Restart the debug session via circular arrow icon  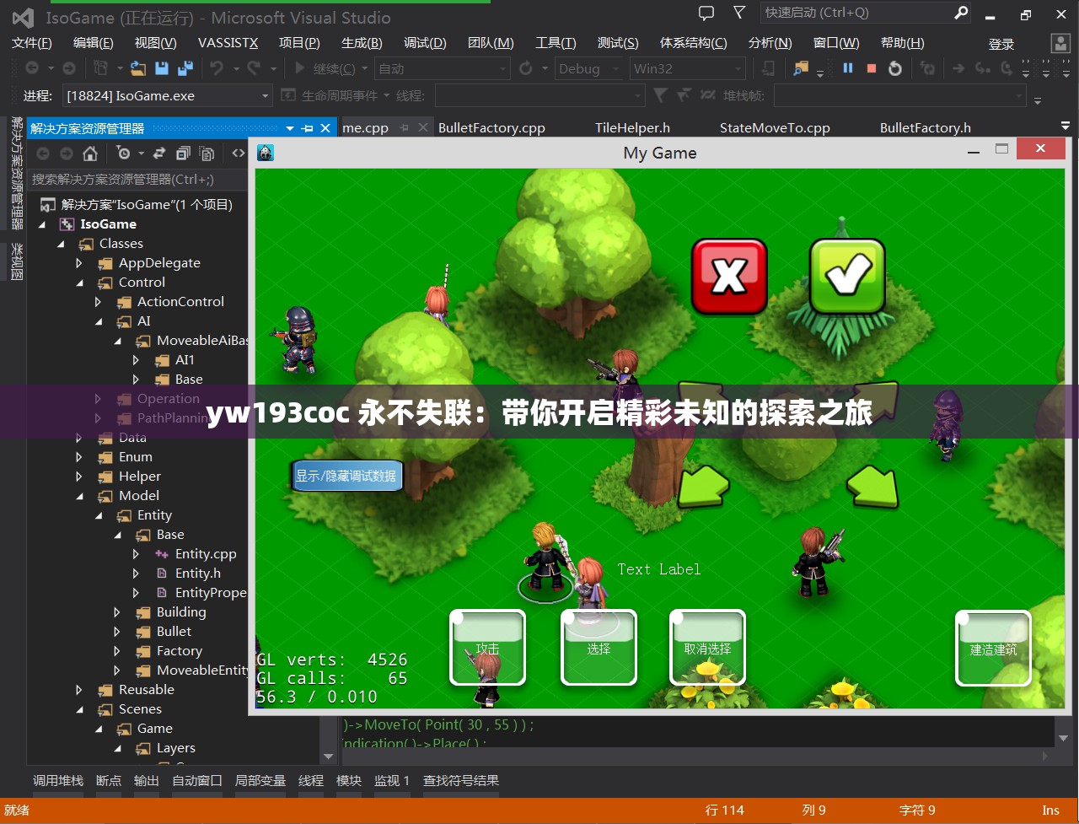click(895, 68)
